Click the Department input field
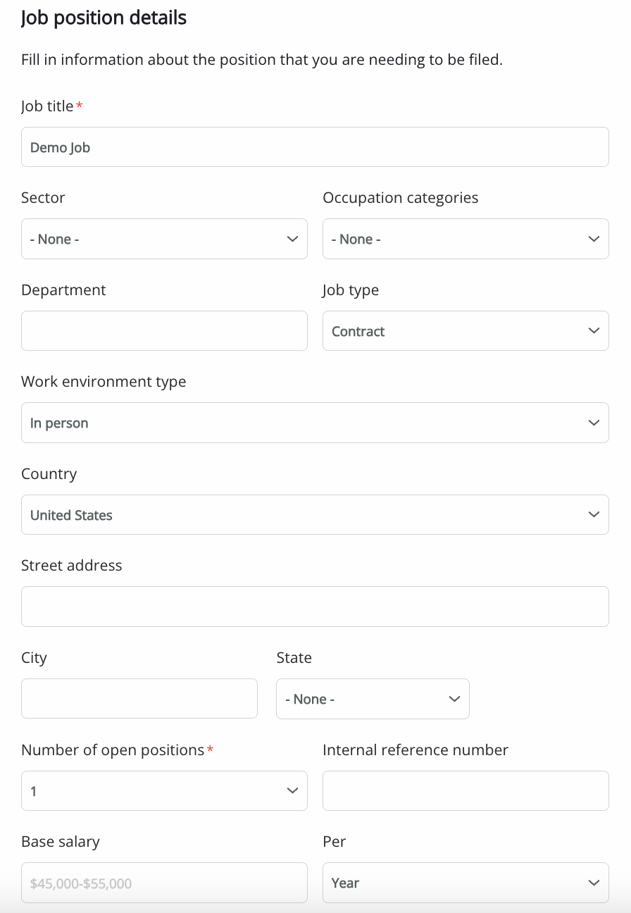The width and height of the screenshot is (631, 913). (x=164, y=331)
